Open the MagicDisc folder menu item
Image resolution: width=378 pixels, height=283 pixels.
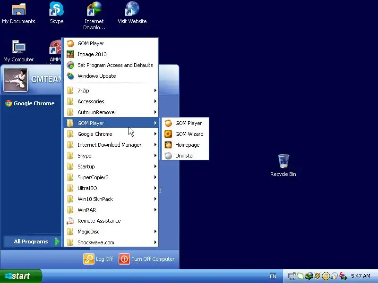111,232
